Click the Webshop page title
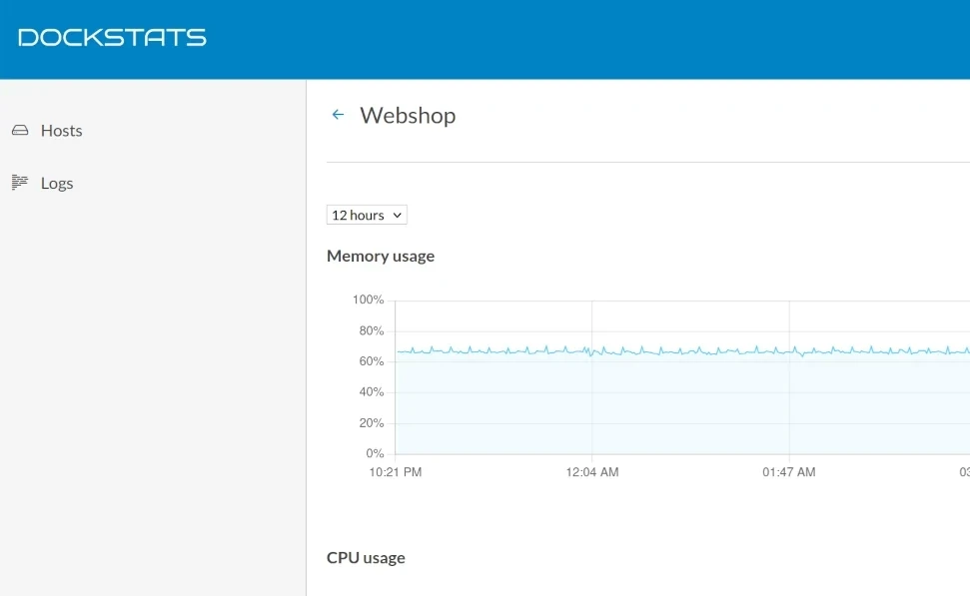The height and width of the screenshot is (596, 970). (408, 116)
